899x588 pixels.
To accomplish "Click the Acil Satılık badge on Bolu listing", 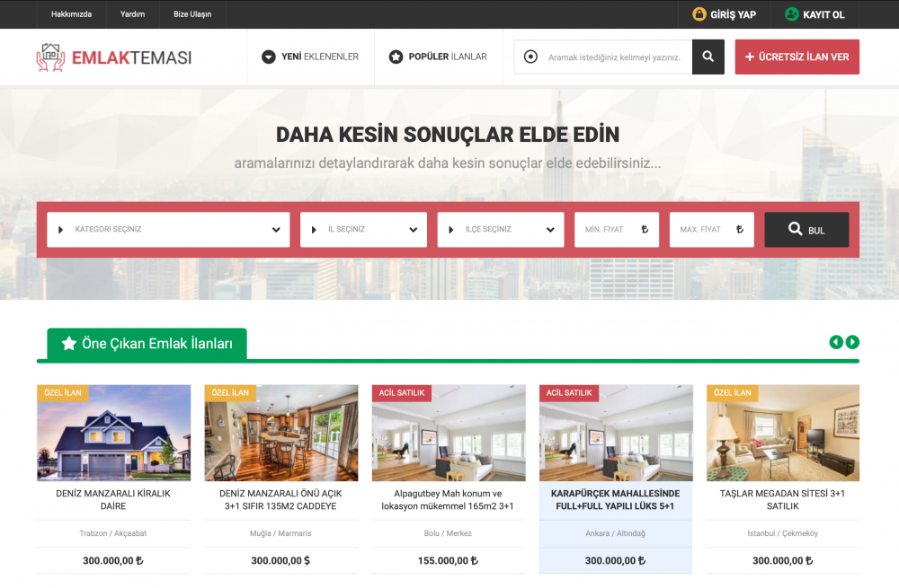I will coord(401,393).
